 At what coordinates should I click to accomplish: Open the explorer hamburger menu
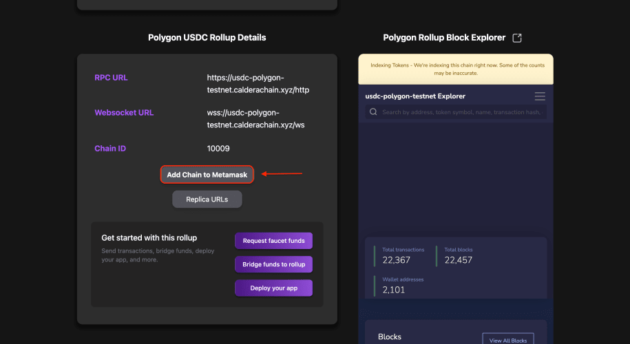[540, 96]
